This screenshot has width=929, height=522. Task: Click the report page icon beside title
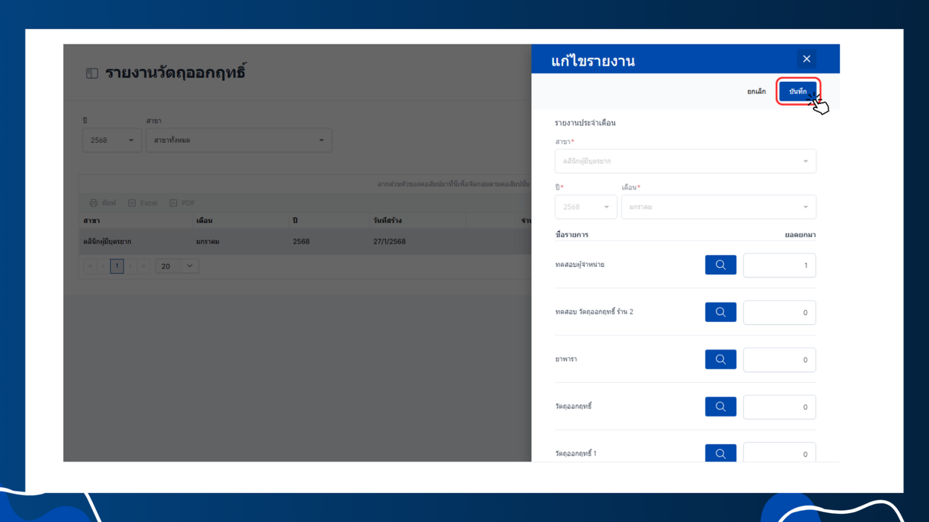point(92,74)
